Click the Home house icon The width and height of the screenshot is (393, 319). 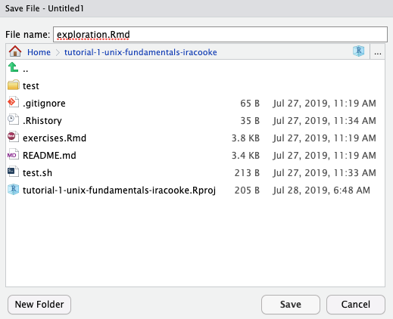pos(15,51)
